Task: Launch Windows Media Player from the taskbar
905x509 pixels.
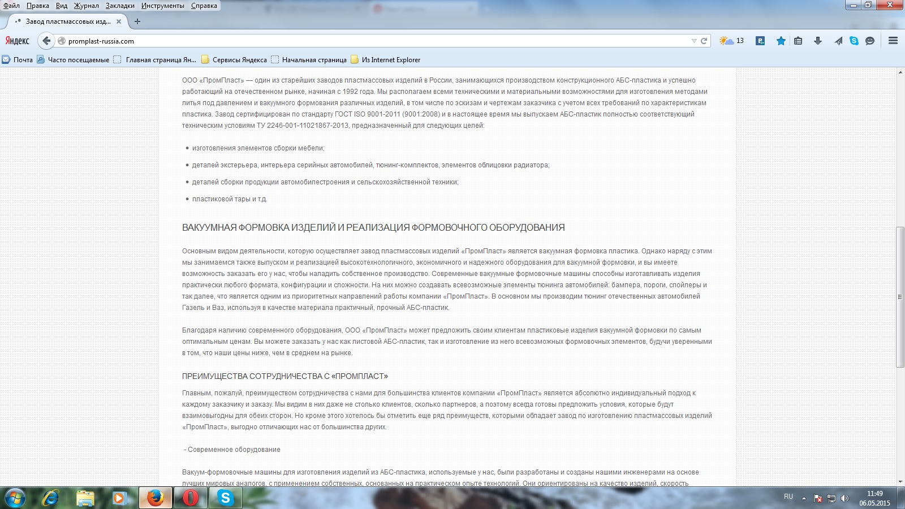Action: (x=119, y=498)
